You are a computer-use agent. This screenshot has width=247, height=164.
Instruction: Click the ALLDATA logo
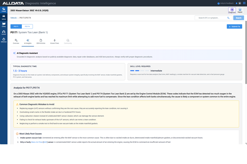click(x=13, y=3)
